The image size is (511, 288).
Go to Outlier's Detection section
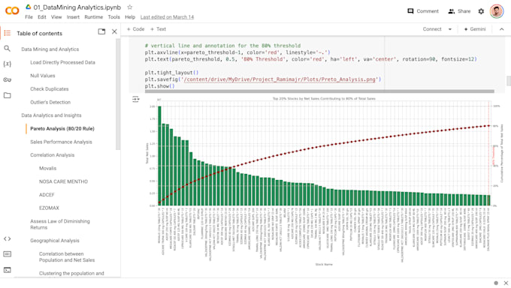point(50,103)
